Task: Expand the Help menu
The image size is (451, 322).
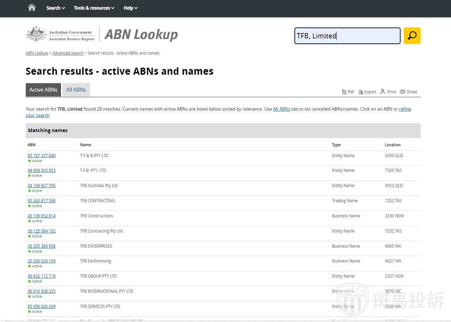Action: click(x=130, y=8)
